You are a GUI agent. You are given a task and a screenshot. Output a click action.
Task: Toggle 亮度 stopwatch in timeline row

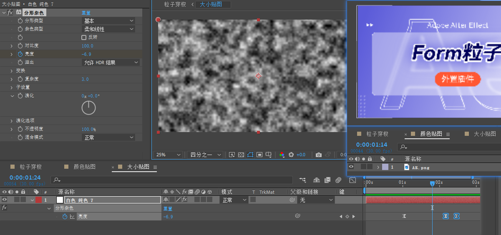pyautogui.click(x=65, y=217)
